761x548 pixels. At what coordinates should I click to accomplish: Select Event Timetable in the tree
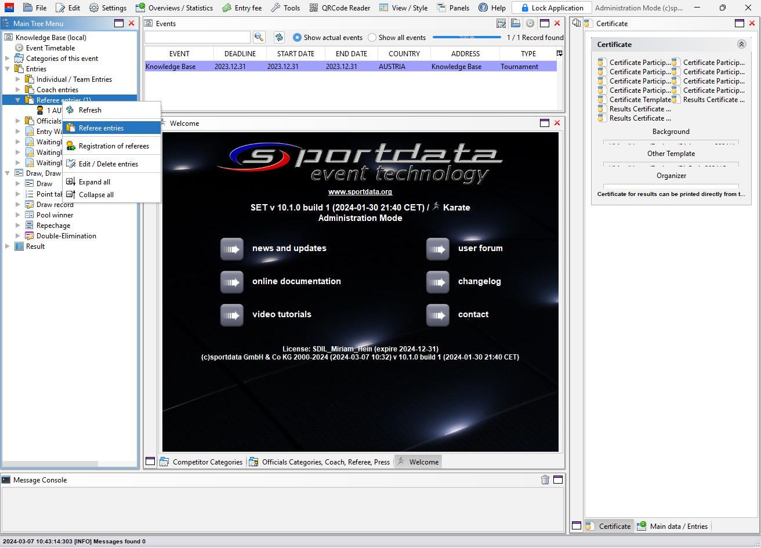pyautogui.click(x=50, y=48)
